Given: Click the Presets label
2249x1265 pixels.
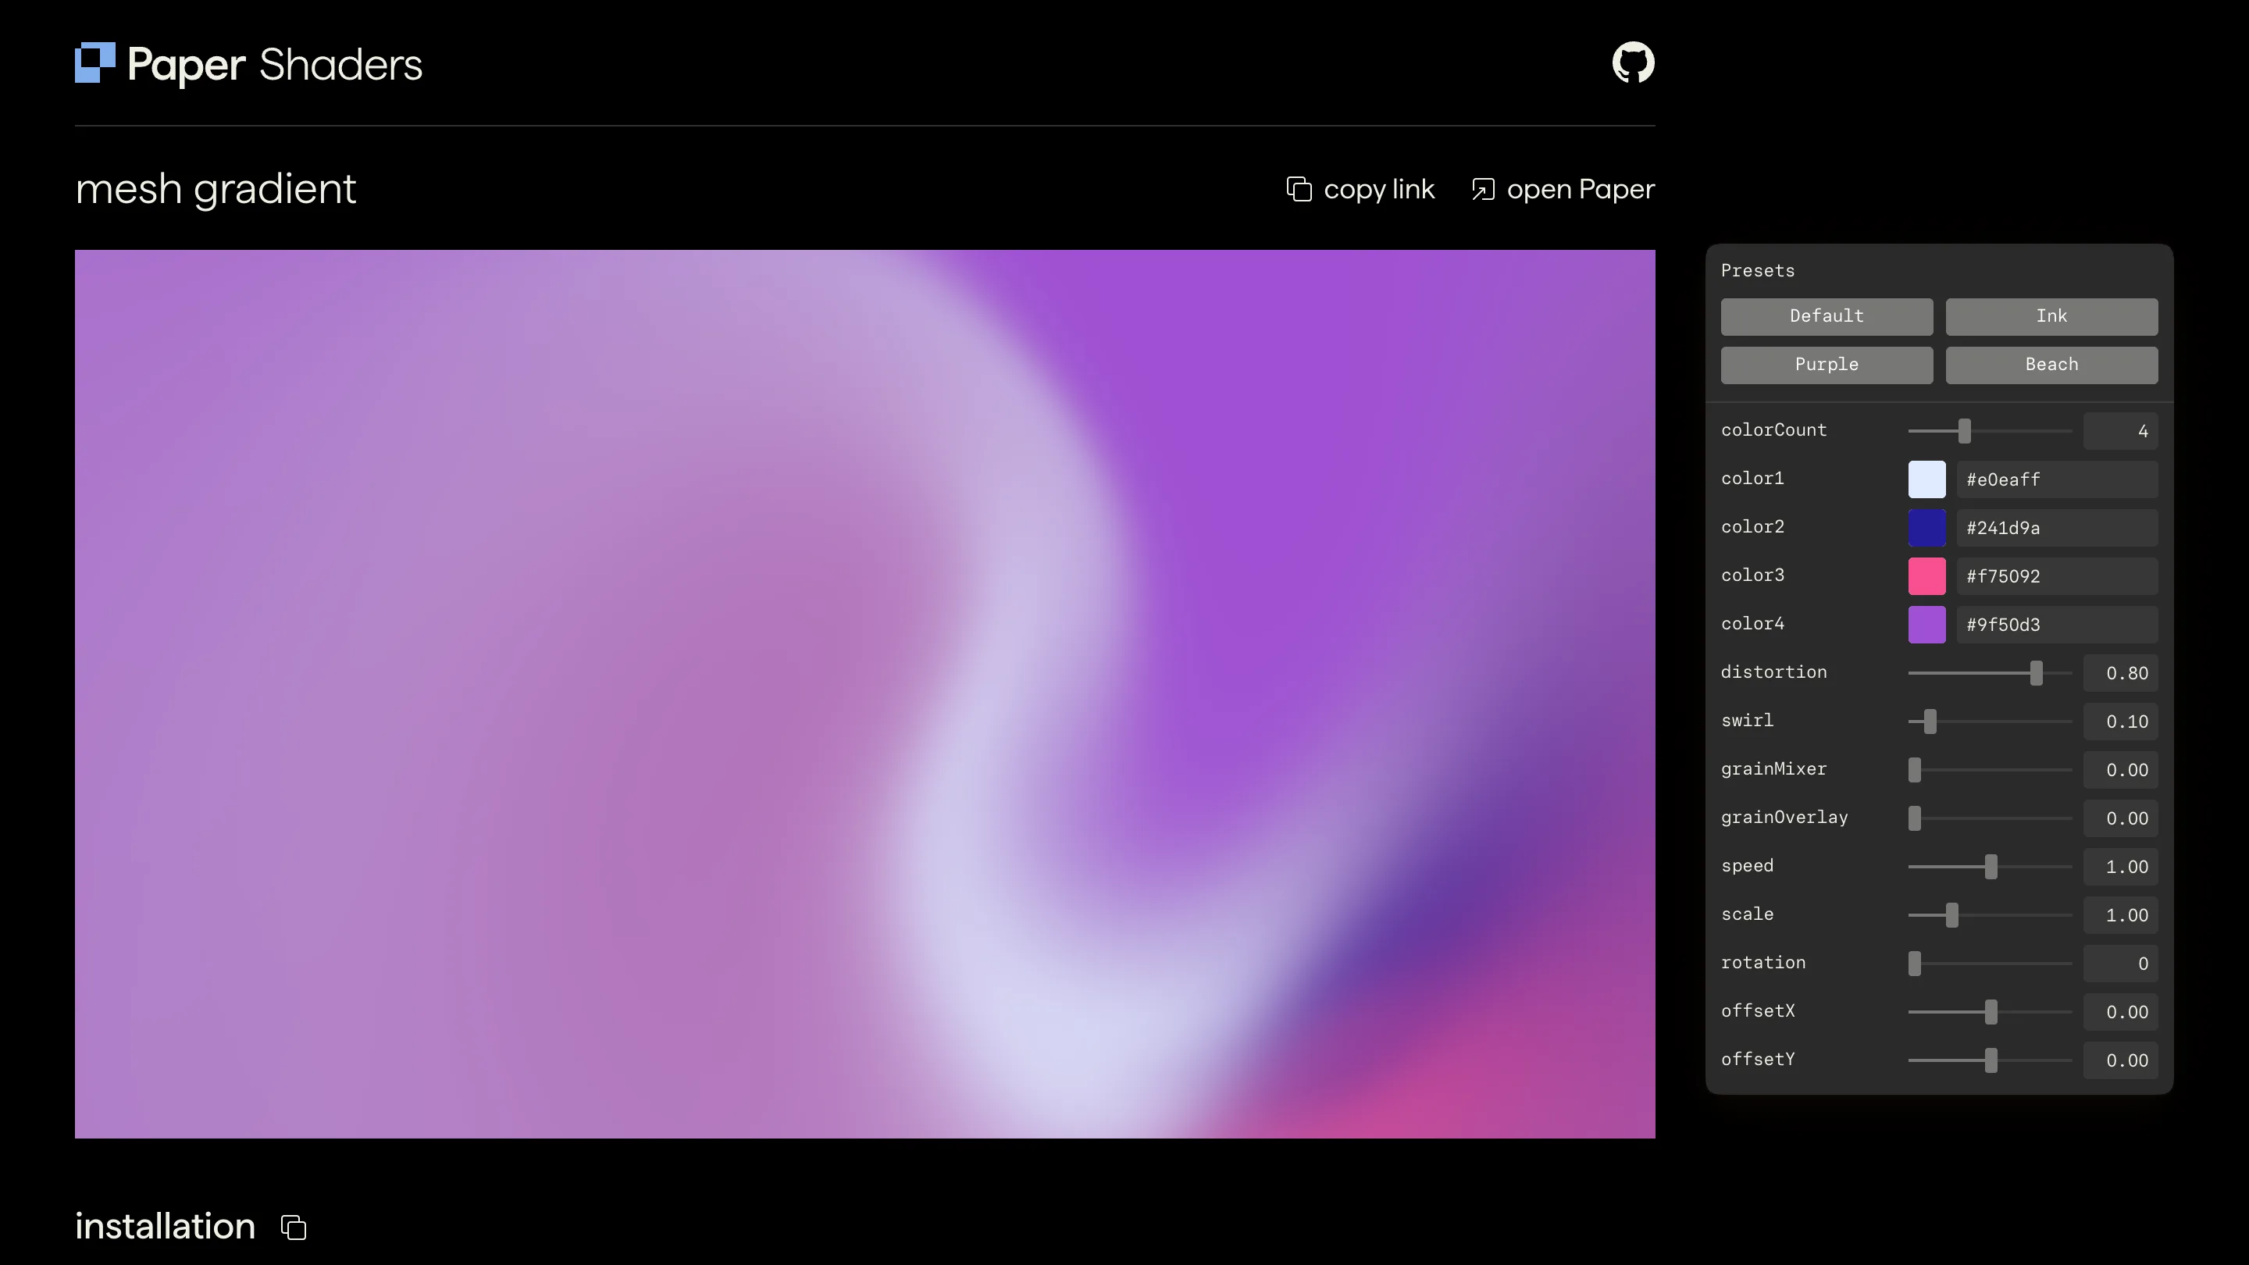Looking at the screenshot, I should (1758, 271).
